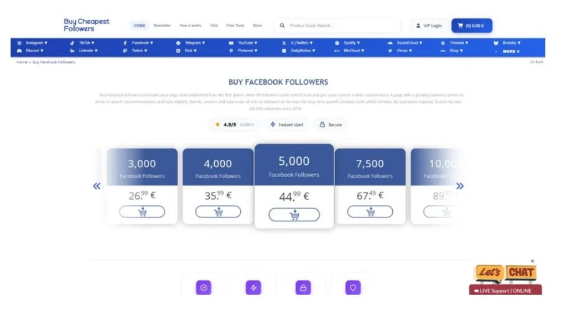564x309 pixels.
Task: Show previous packages with left double-arrow
Action: (96, 186)
